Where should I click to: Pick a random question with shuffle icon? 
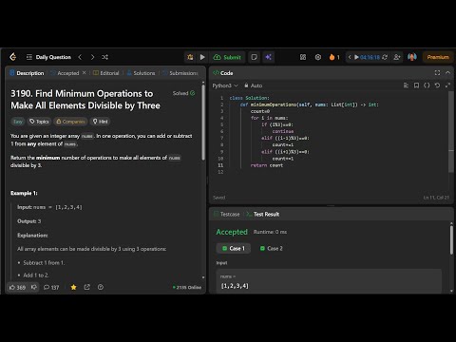click(x=104, y=57)
